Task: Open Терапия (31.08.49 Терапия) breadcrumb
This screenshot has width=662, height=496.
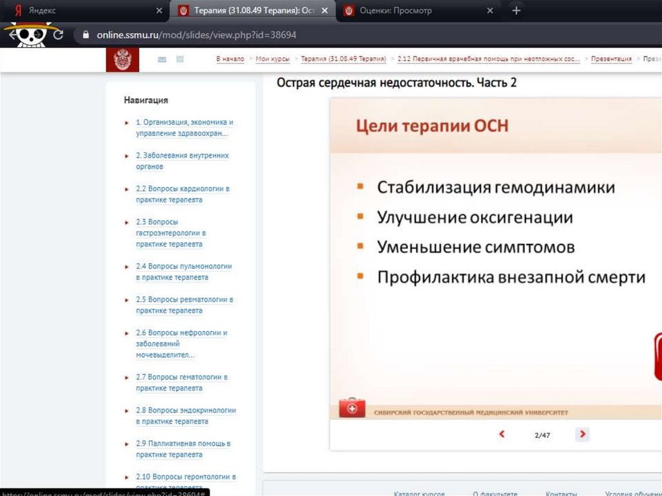Action: tap(343, 59)
